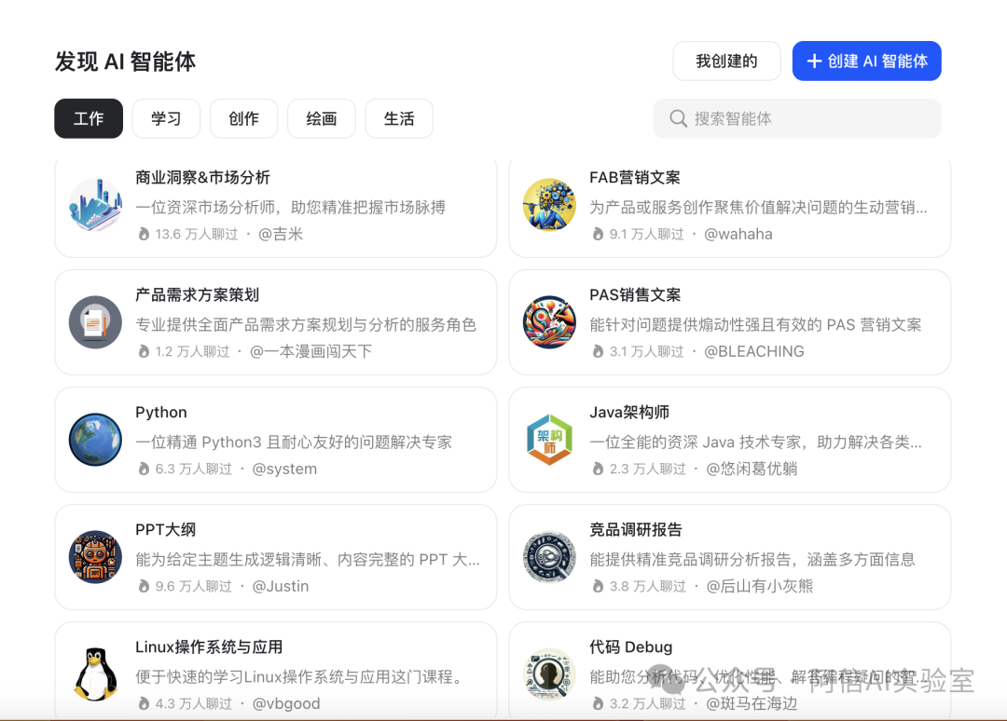Click description 一位资深市场分析师，助您精准把握市场脉搏

(291, 207)
